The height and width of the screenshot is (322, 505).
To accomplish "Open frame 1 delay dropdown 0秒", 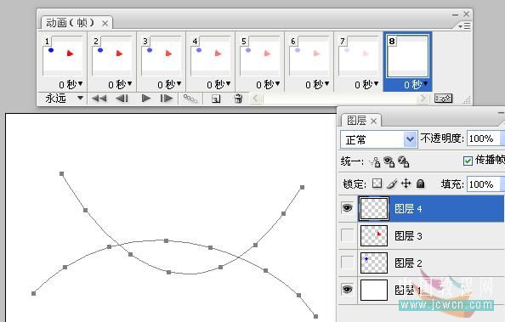I will pos(71,85).
